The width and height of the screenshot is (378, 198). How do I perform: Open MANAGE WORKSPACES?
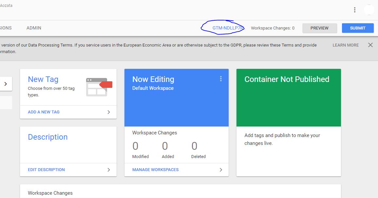(155, 170)
